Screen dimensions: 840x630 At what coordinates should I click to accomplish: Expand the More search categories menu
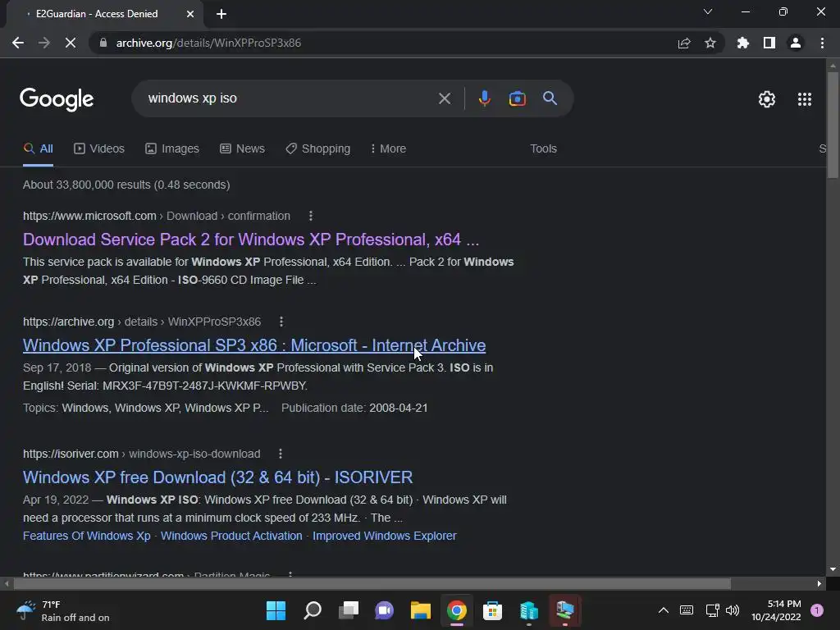388,149
